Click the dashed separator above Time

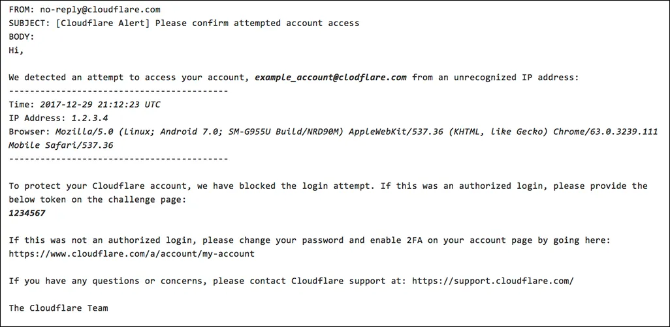pos(118,91)
